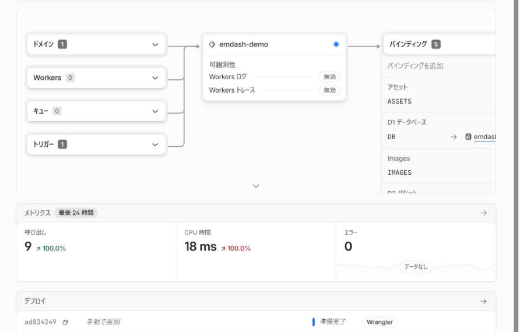Viewport: 520px width, 332px height.
Task: Click the page's vertical scrollbar
Action: (x=516, y=165)
